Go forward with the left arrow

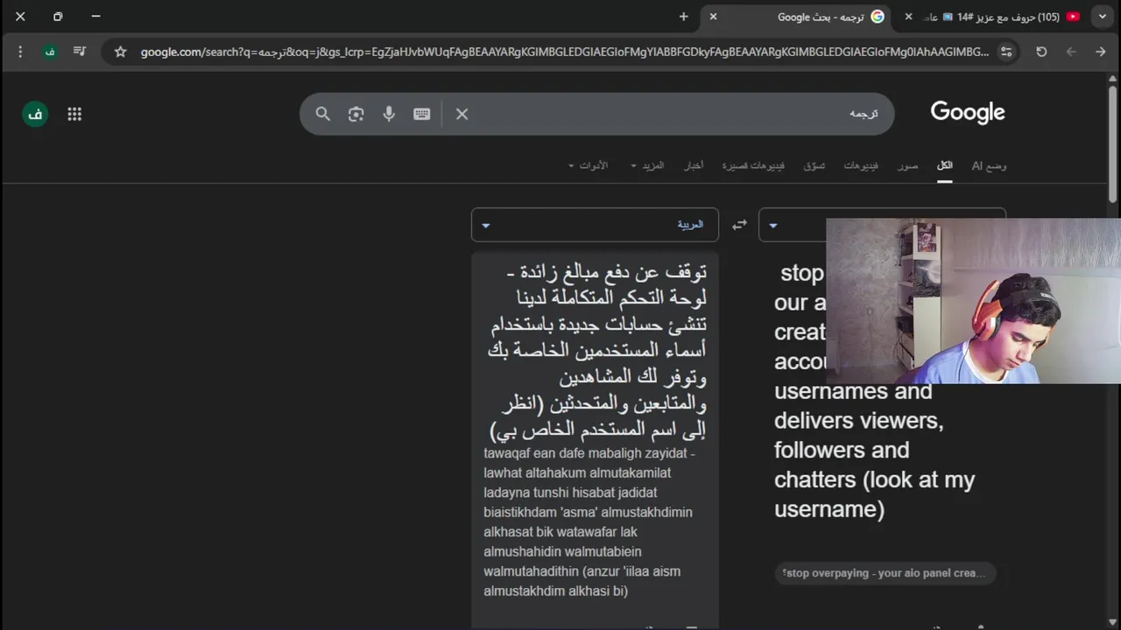pos(1071,52)
